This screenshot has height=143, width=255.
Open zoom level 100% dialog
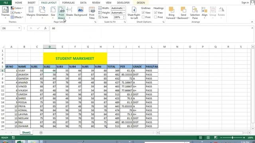tap(250, 137)
